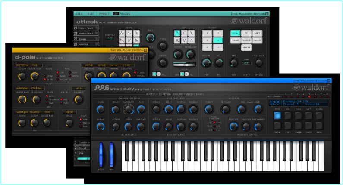343x185 pixels.
Task: Select output 4 button in Attack
Action: click(218, 40)
